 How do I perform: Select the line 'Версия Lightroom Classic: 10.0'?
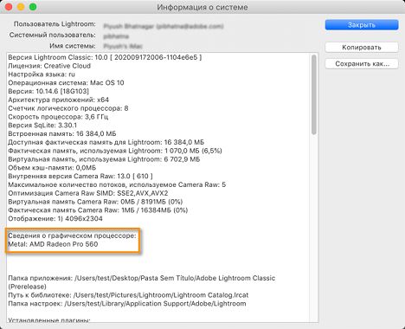105,57
